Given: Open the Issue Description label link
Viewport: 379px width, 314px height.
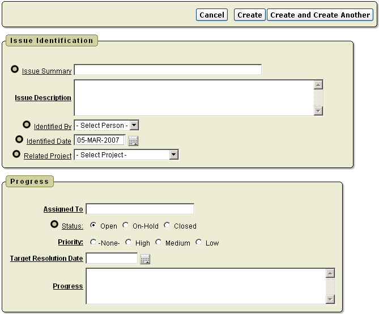Looking at the screenshot, I should click(x=43, y=98).
